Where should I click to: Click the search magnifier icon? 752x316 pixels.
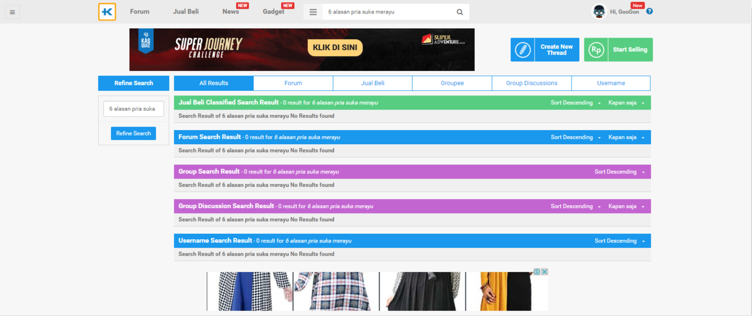point(460,12)
